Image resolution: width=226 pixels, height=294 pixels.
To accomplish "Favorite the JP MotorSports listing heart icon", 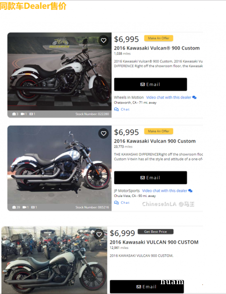I will pyautogui.click(x=103, y=133).
